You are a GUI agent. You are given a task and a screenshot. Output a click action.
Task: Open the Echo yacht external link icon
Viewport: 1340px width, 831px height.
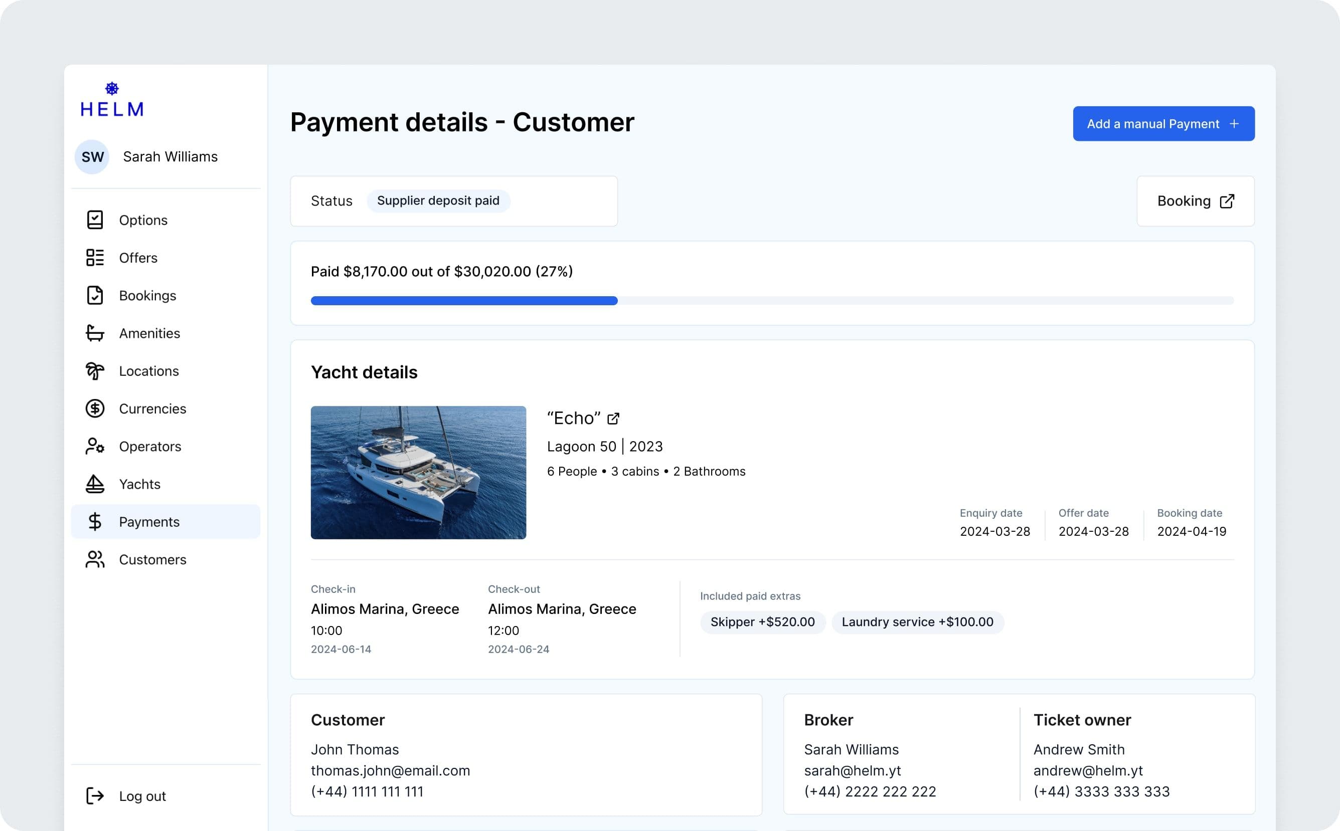[x=613, y=419]
